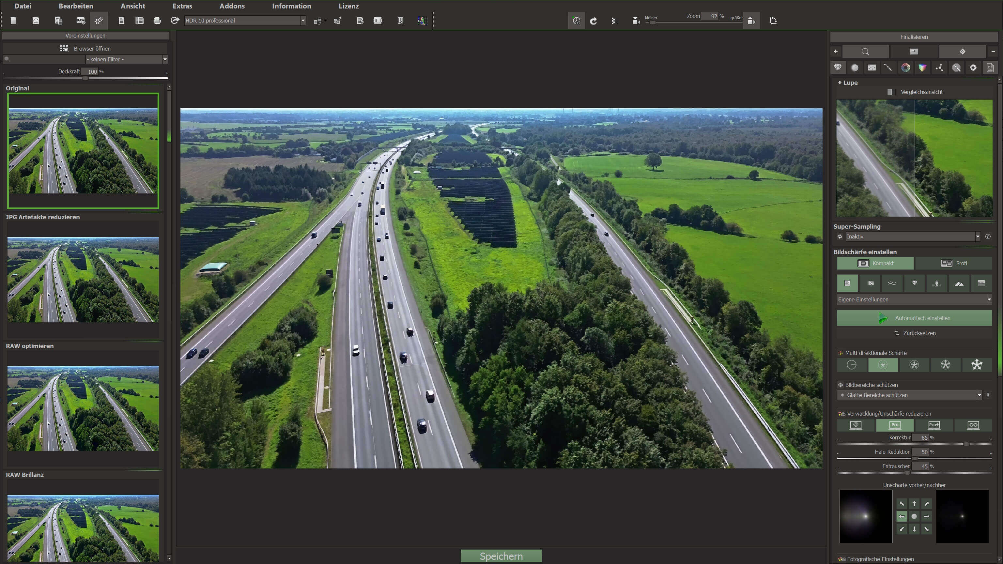Expand the HDR 10 professional dropdown
1003x564 pixels.
tap(303, 21)
